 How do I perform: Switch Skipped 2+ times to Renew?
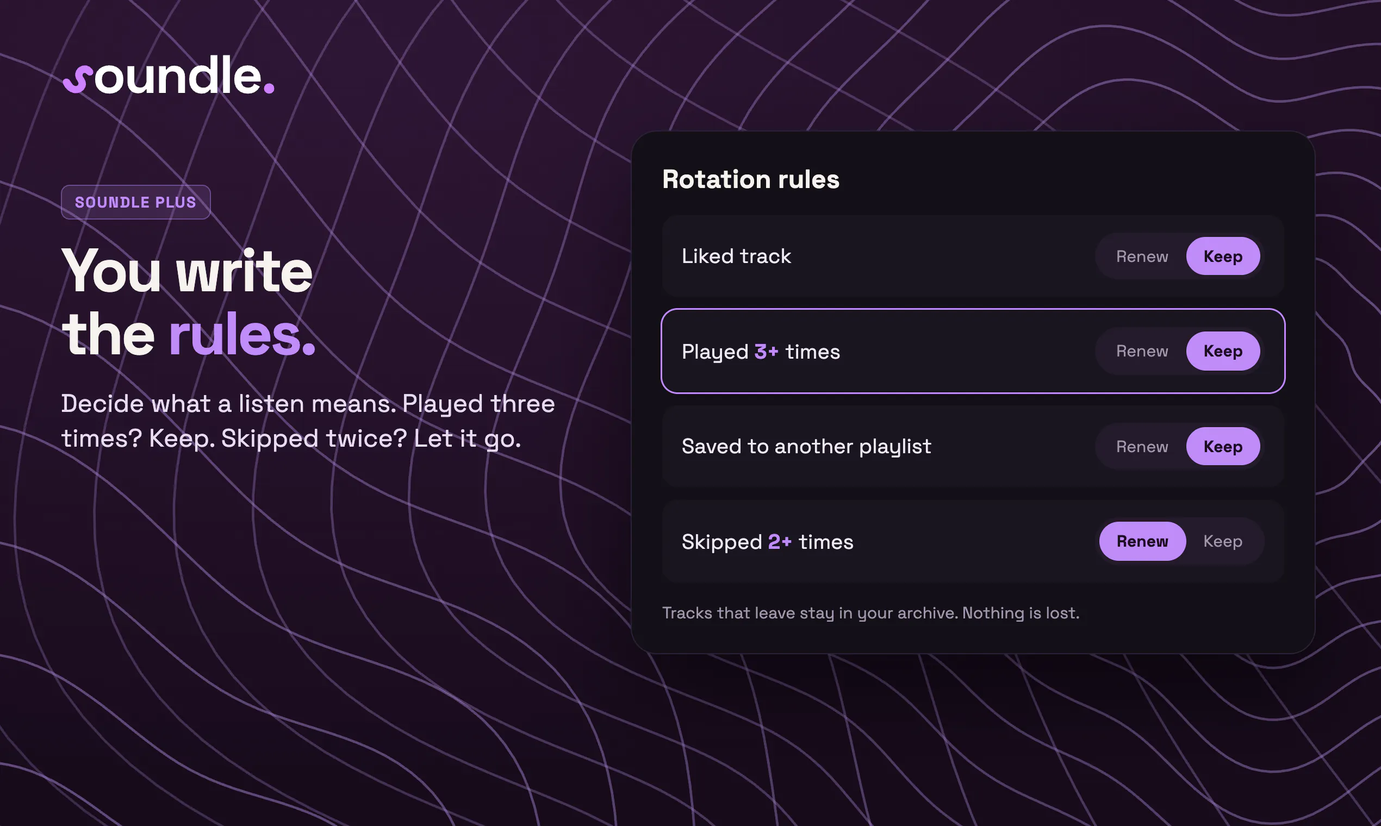[1143, 541]
